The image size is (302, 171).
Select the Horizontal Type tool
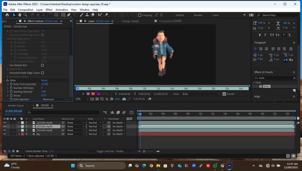(x=74, y=15)
